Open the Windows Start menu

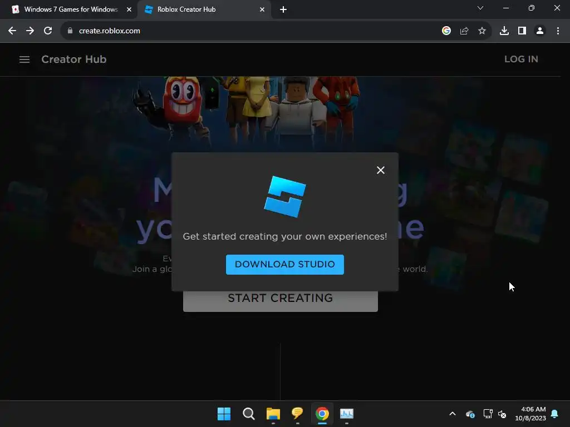point(224,414)
